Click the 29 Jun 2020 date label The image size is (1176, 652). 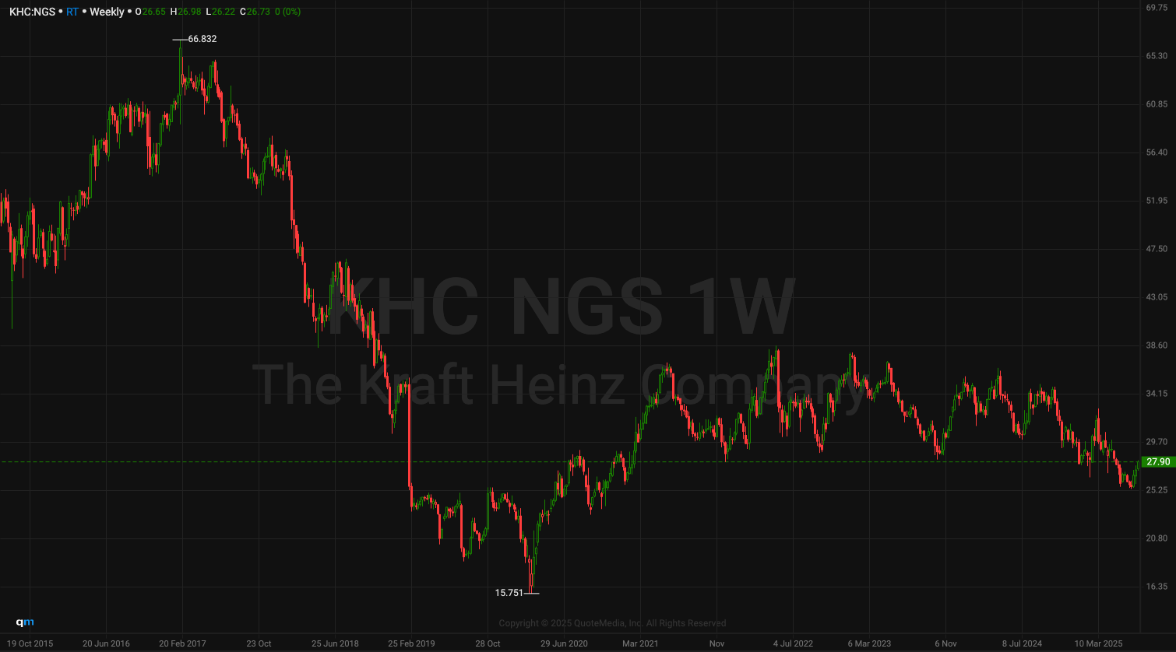click(x=564, y=643)
